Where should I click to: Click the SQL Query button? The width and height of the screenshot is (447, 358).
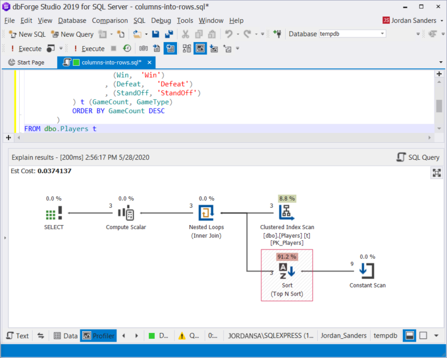point(418,157)
